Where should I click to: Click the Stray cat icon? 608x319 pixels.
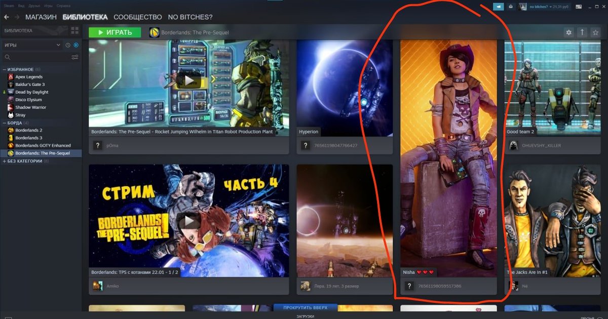11,115
